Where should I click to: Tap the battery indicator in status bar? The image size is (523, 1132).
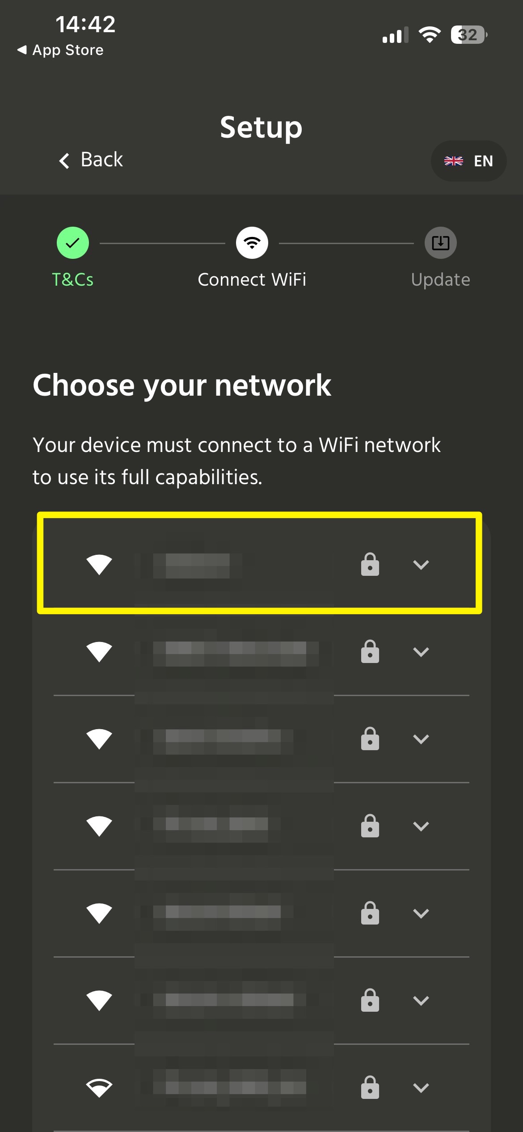469,34
